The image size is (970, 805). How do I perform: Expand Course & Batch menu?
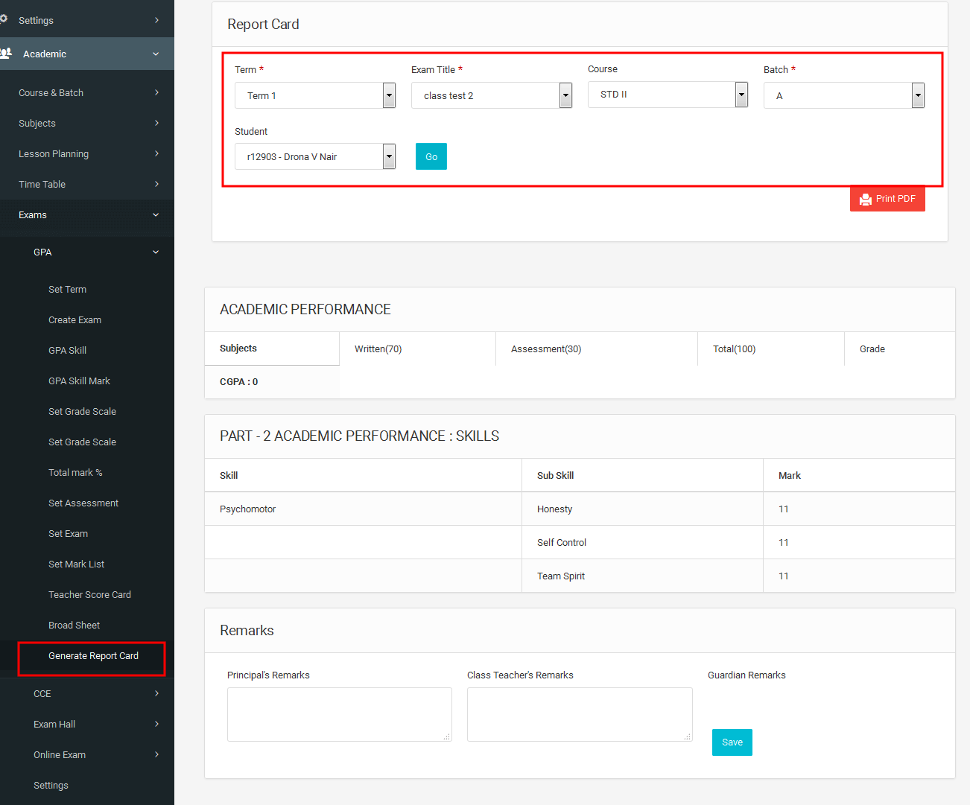coord(87,92)
